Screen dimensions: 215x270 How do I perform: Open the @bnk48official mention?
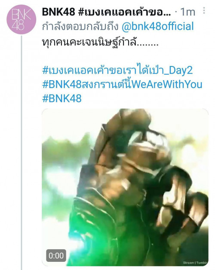158,26
